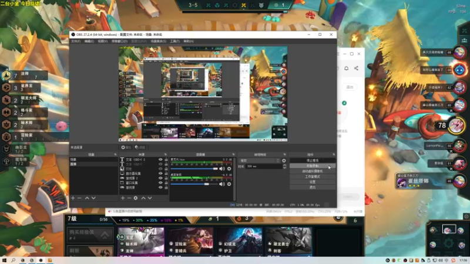Viewport: 470px width, 264px height.
Task: Select the 星界龙 trait icon in the game sidebar
Action: click(6, 87)
